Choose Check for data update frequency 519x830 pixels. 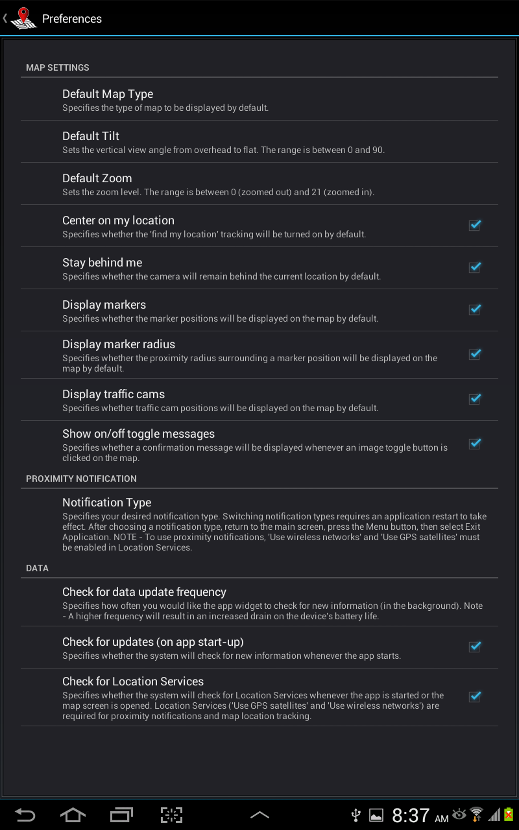pos(259,603)
